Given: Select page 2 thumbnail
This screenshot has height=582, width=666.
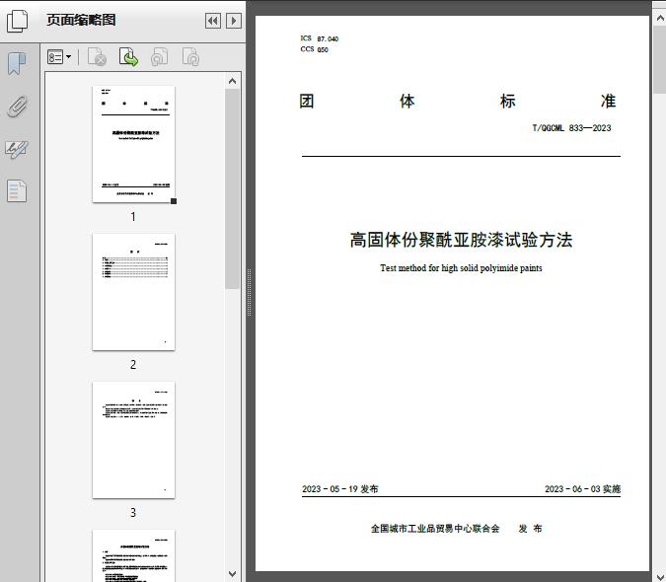Looking at the screenshot, I should pyautogui.click(x=133, y=292).
